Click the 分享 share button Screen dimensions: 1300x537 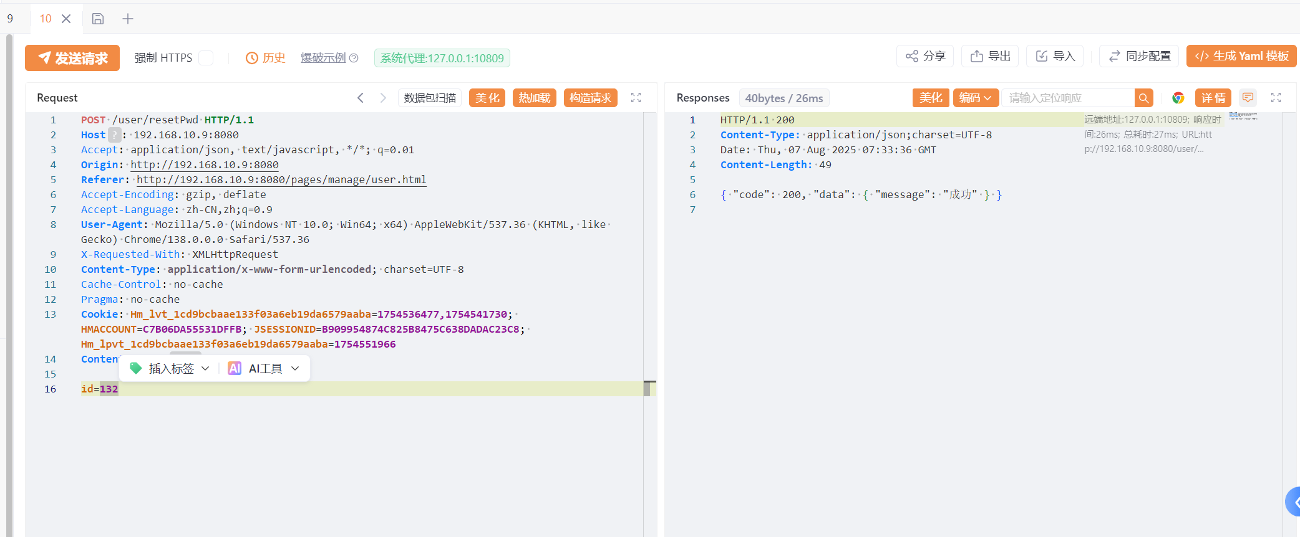click(926, 56)
